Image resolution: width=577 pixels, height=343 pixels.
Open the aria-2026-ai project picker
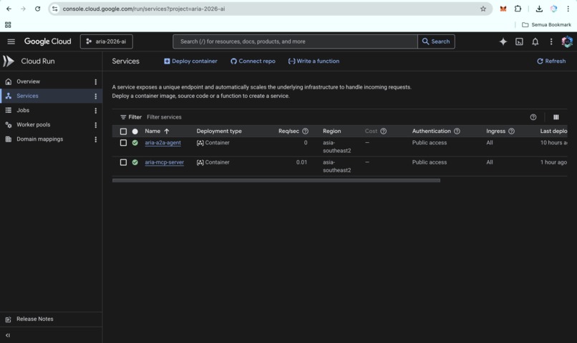tap(107, 41)
